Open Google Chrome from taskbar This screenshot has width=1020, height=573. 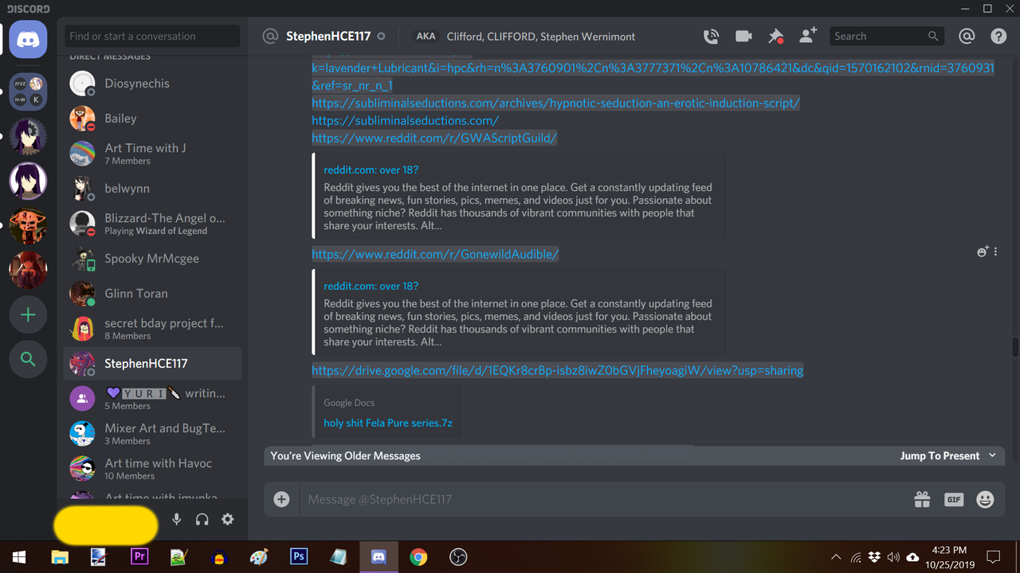point(418,557)
